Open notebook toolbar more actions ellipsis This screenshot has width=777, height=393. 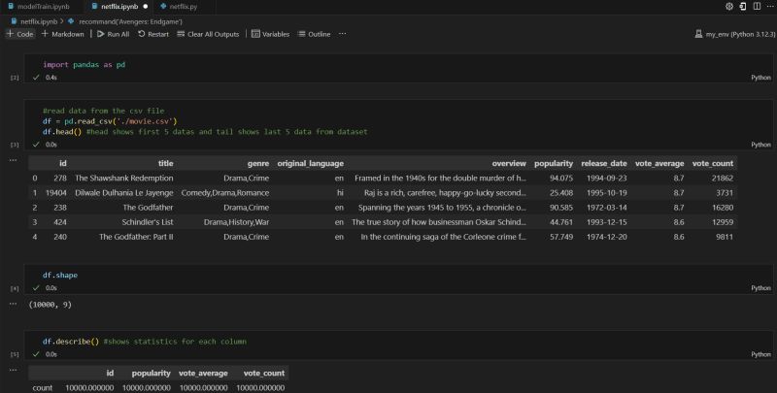[x=342, y=34]
